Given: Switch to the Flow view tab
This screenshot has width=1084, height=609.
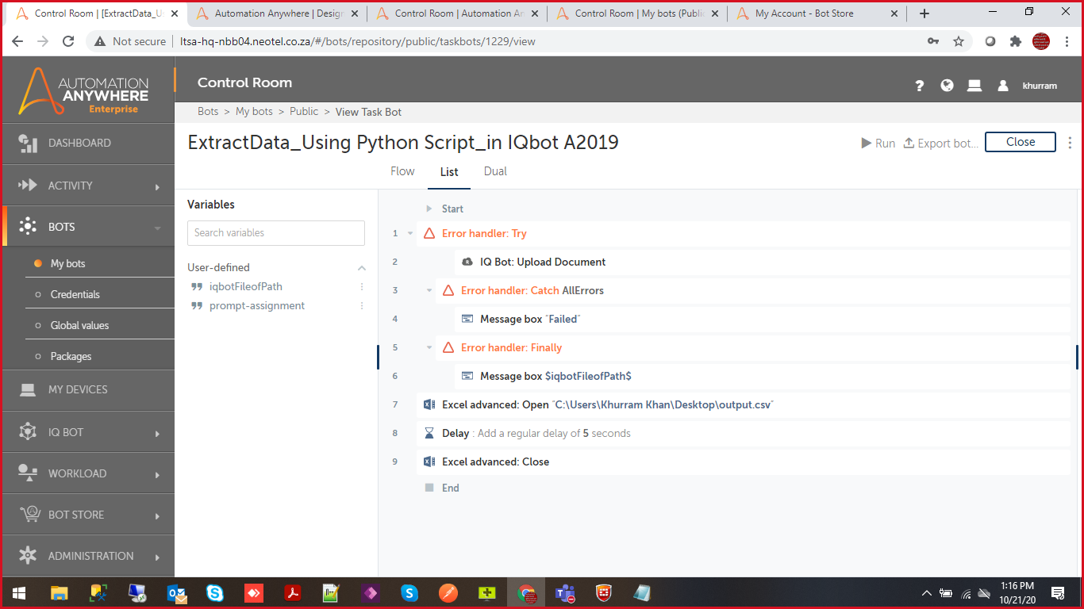Looking at the screenshot, I should [402, 171].
